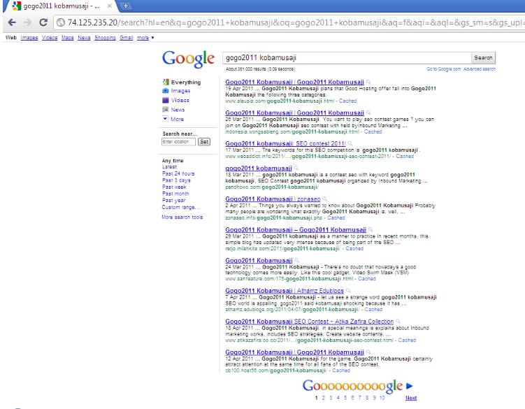Go to results page 2
This screenshot has height=409, width=525.
(324, 398)
